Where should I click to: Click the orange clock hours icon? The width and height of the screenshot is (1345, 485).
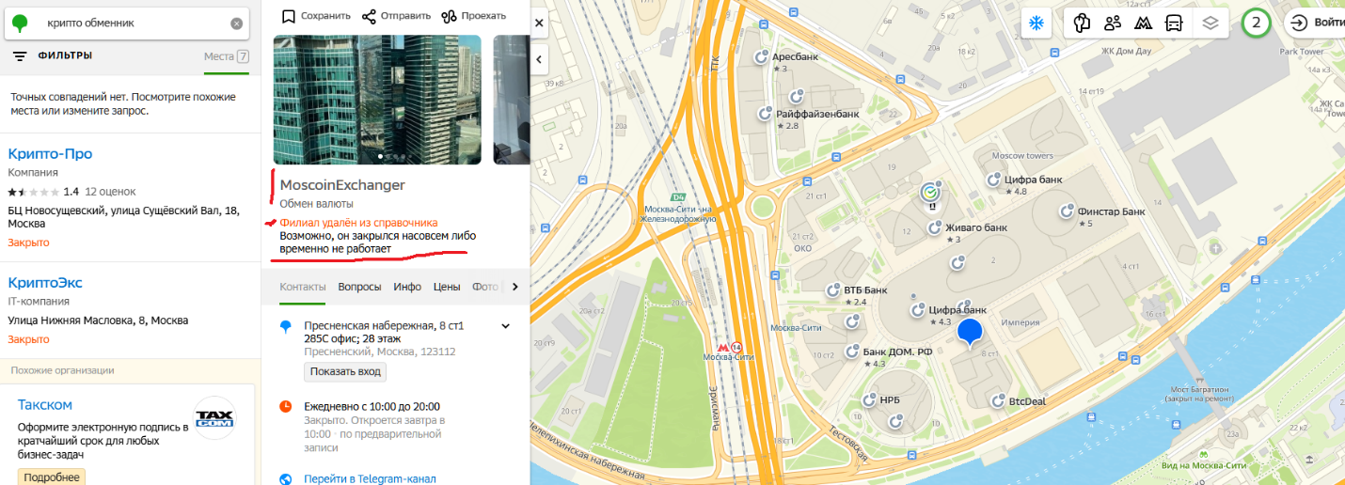(x=286, y=406)
